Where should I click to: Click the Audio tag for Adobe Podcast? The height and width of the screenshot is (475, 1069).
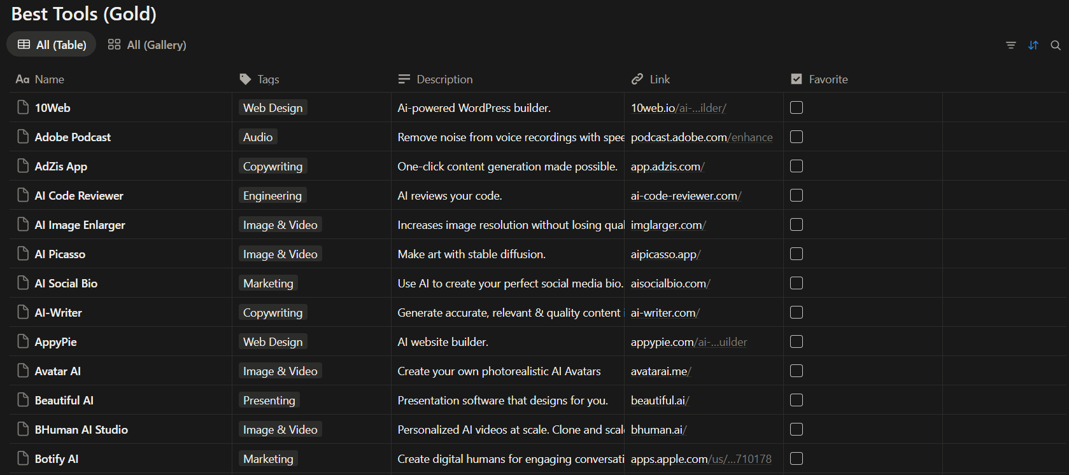point(258,137)
